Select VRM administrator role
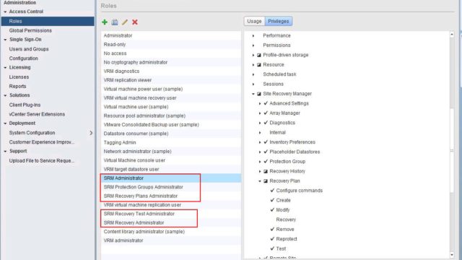 pos(171,240)
